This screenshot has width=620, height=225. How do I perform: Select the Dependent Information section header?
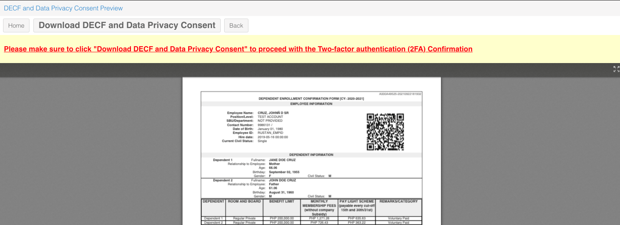[311, 155]
